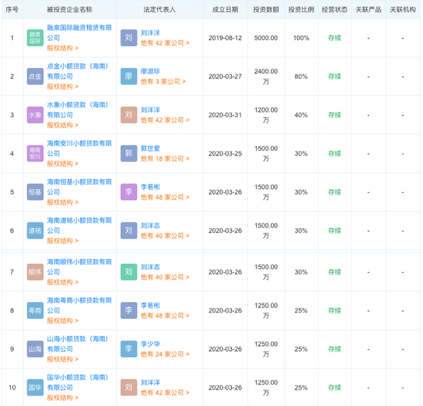423x406 pixels.
Task: Open 海南道铭小额贷款有限公司 link
Action: [79, 226]
